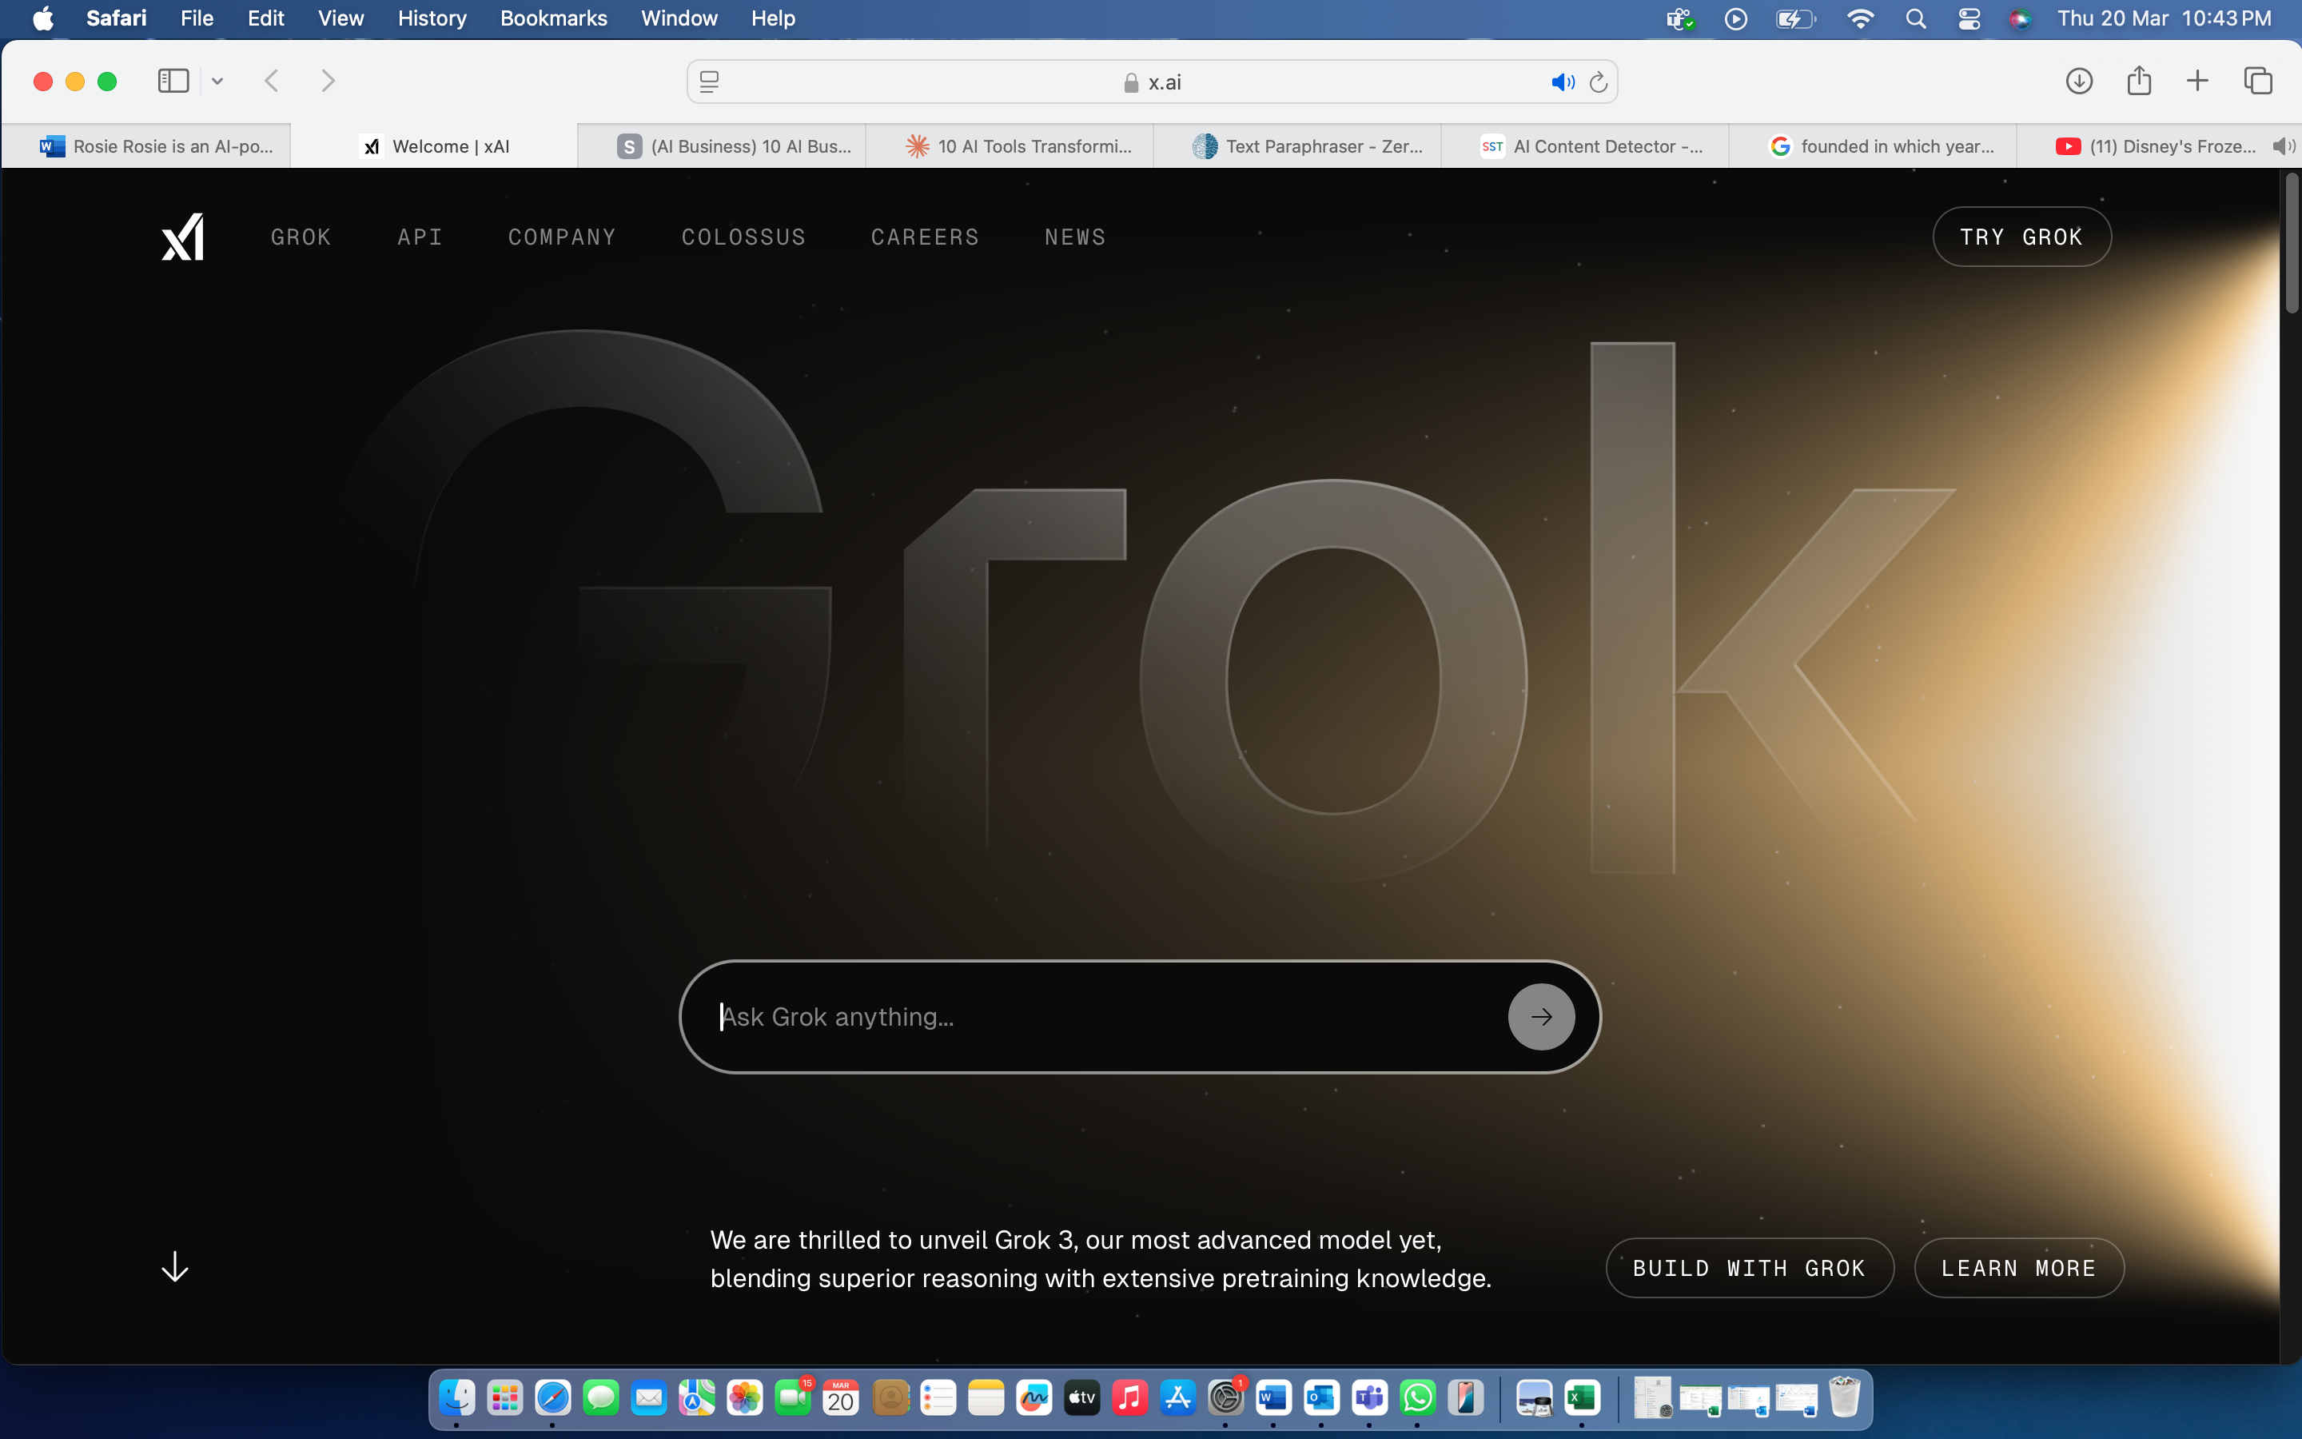Open Music from the Dock
Image resolution: width=2302 pixels, height=1439 pixels.
pos(1129,1397)
